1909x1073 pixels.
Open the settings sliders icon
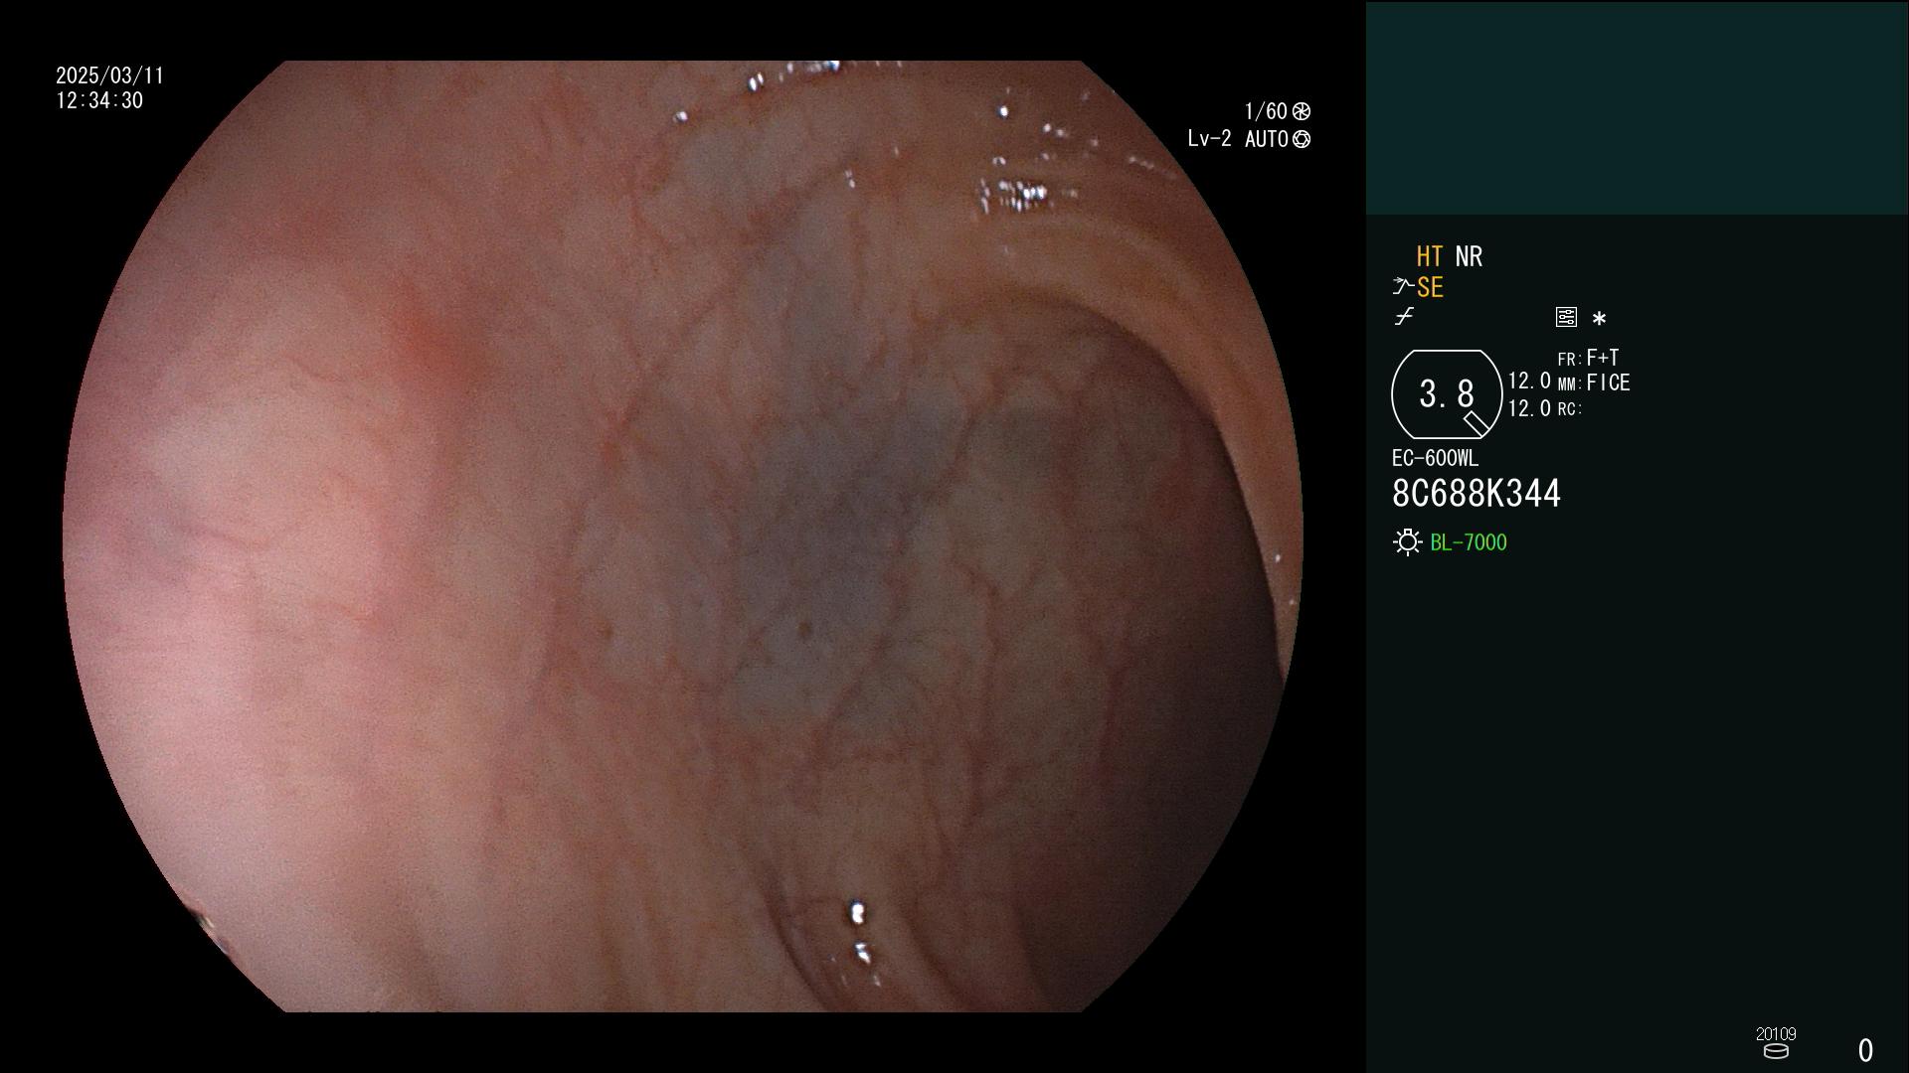coord(1566,317)
